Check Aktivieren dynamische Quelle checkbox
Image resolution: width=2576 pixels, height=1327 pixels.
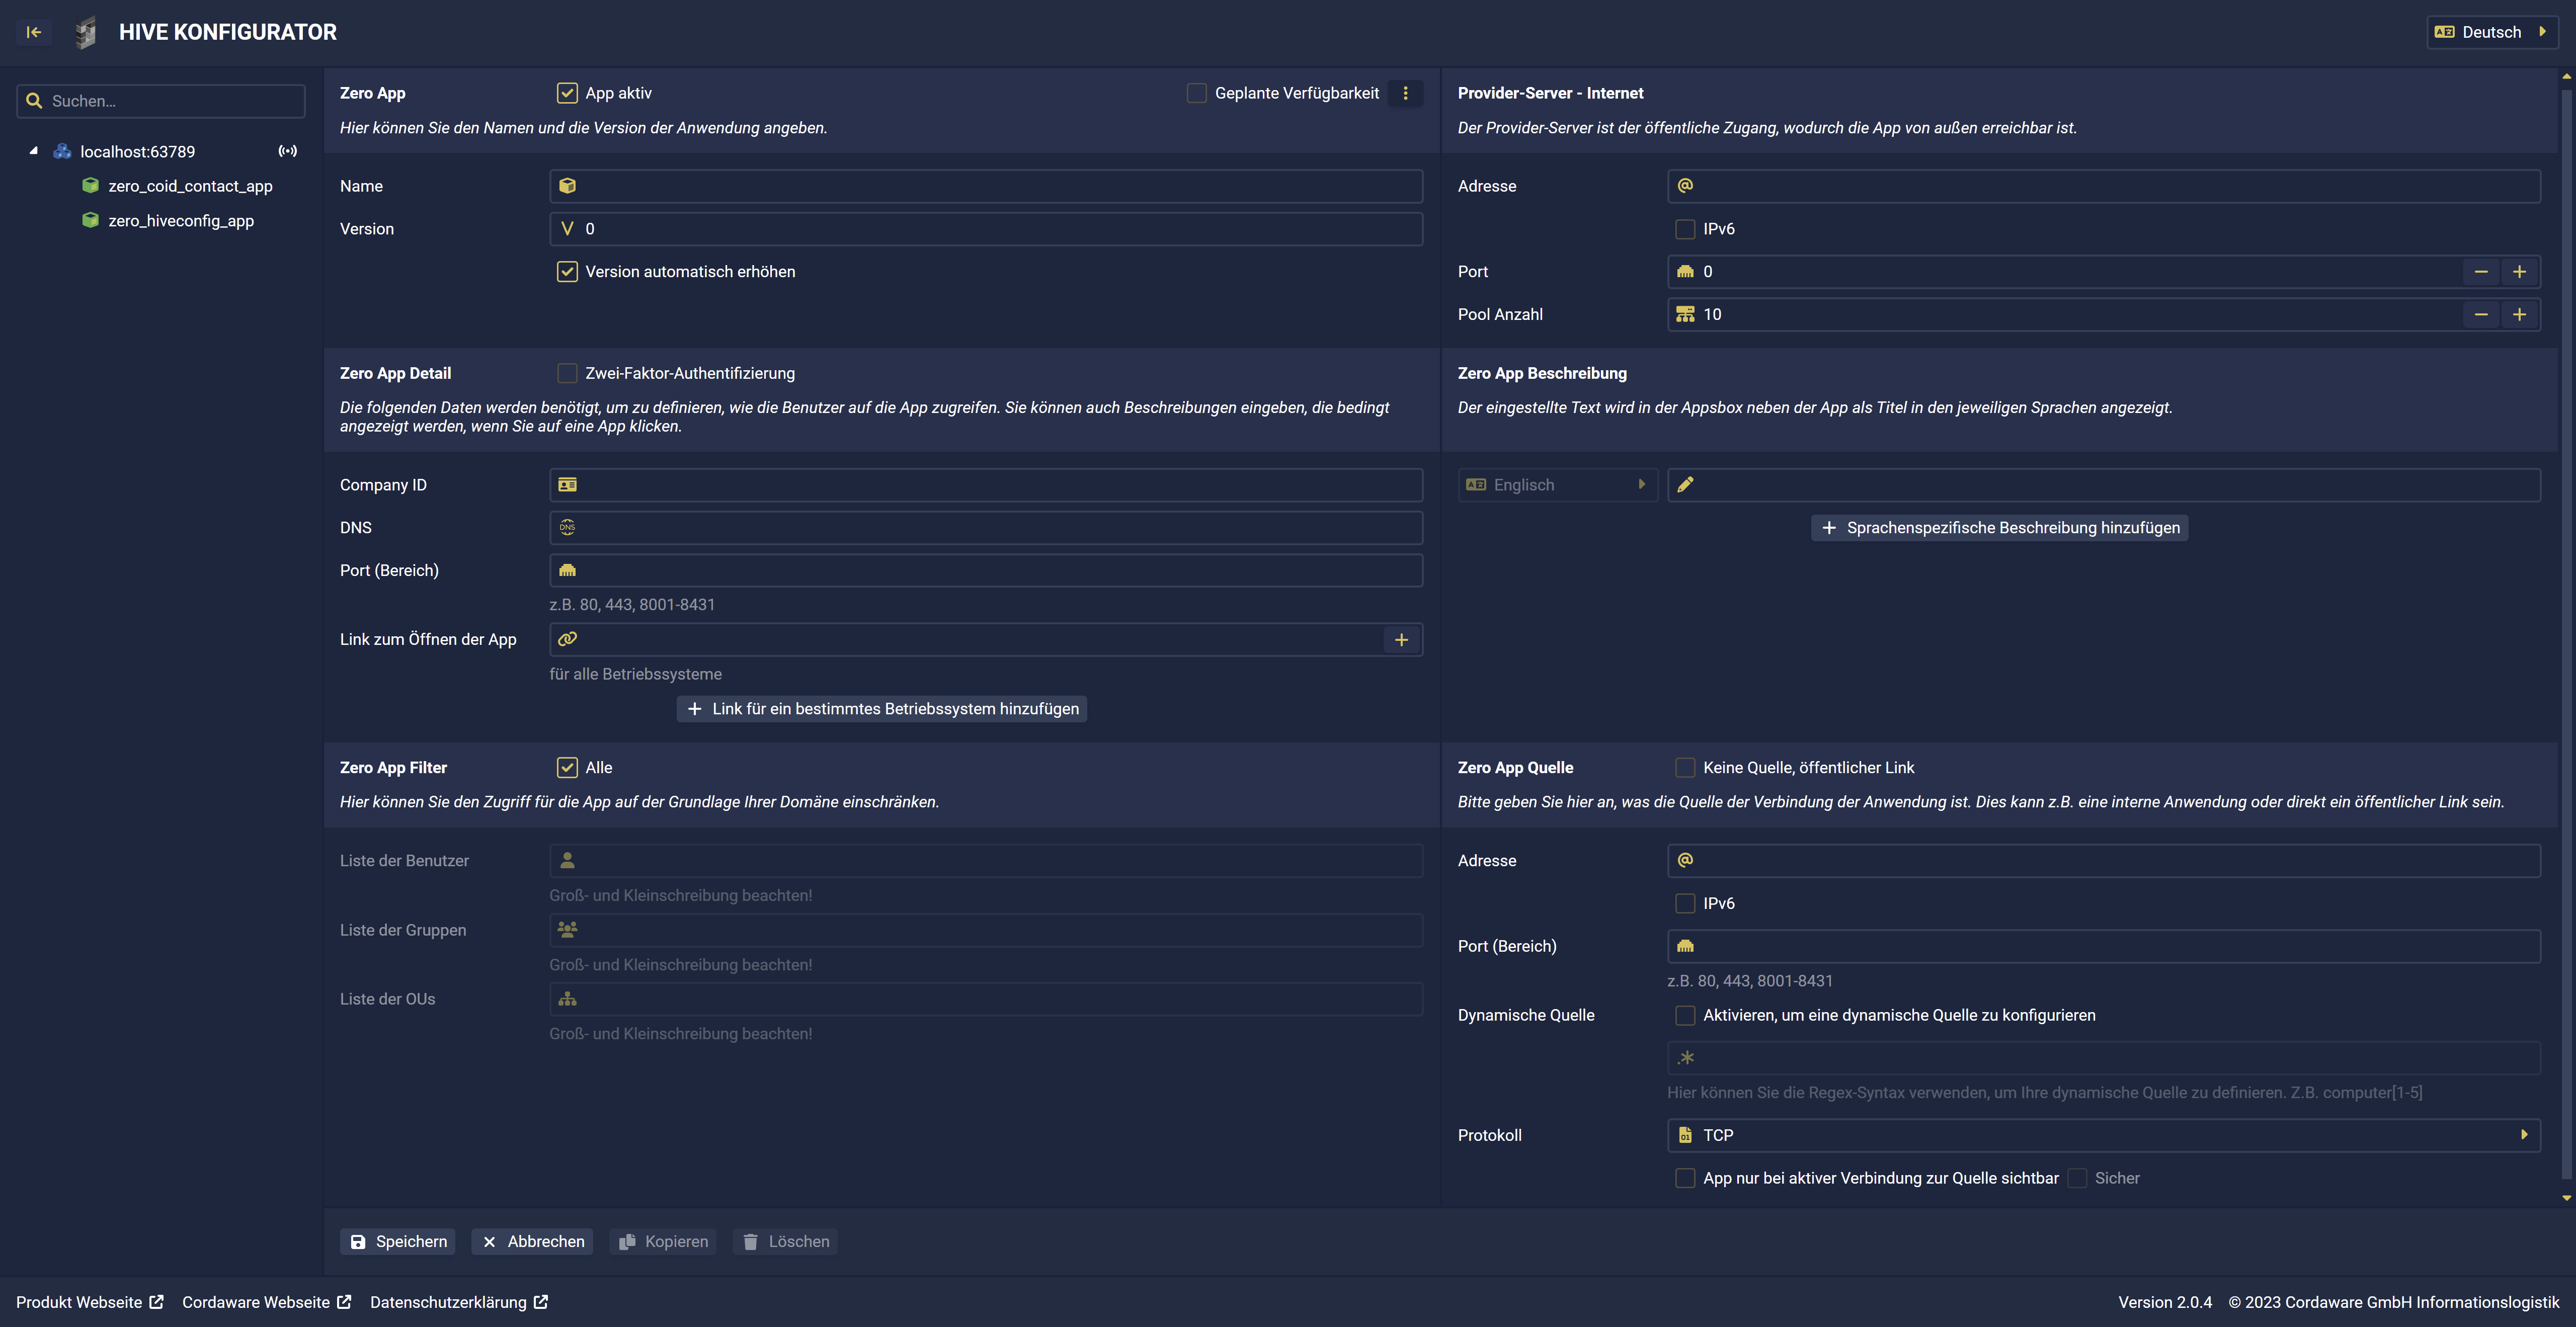pos(1685,1015)
